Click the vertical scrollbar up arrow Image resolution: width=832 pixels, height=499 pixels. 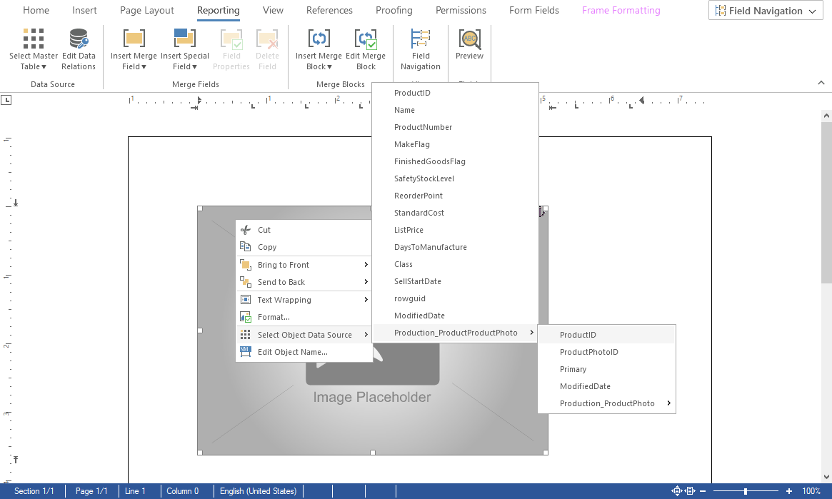(826, 115)
